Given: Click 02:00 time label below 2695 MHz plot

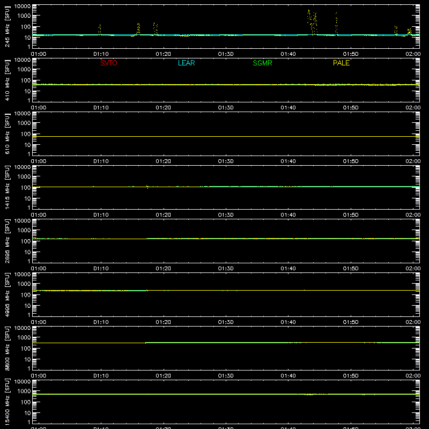Looking at the screenshot, I should coord(413,269).
